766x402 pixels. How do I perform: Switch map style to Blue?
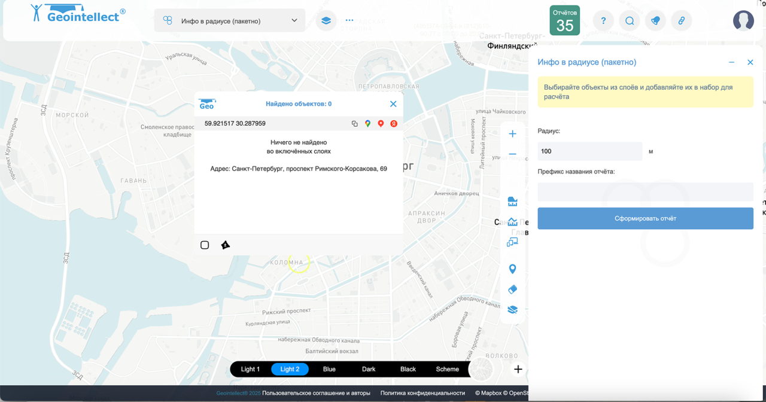click(329, 369)
